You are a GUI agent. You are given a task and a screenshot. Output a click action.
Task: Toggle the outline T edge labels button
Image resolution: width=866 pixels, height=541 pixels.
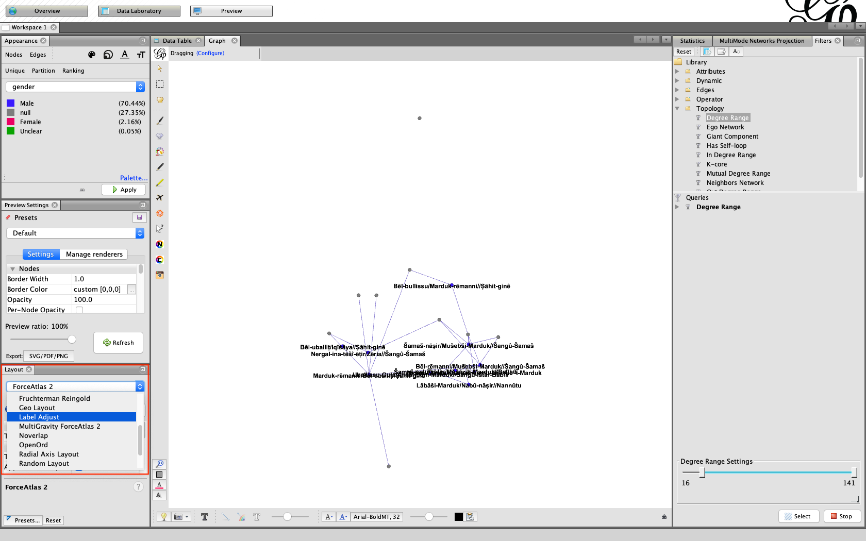click(x=257, y=517)
